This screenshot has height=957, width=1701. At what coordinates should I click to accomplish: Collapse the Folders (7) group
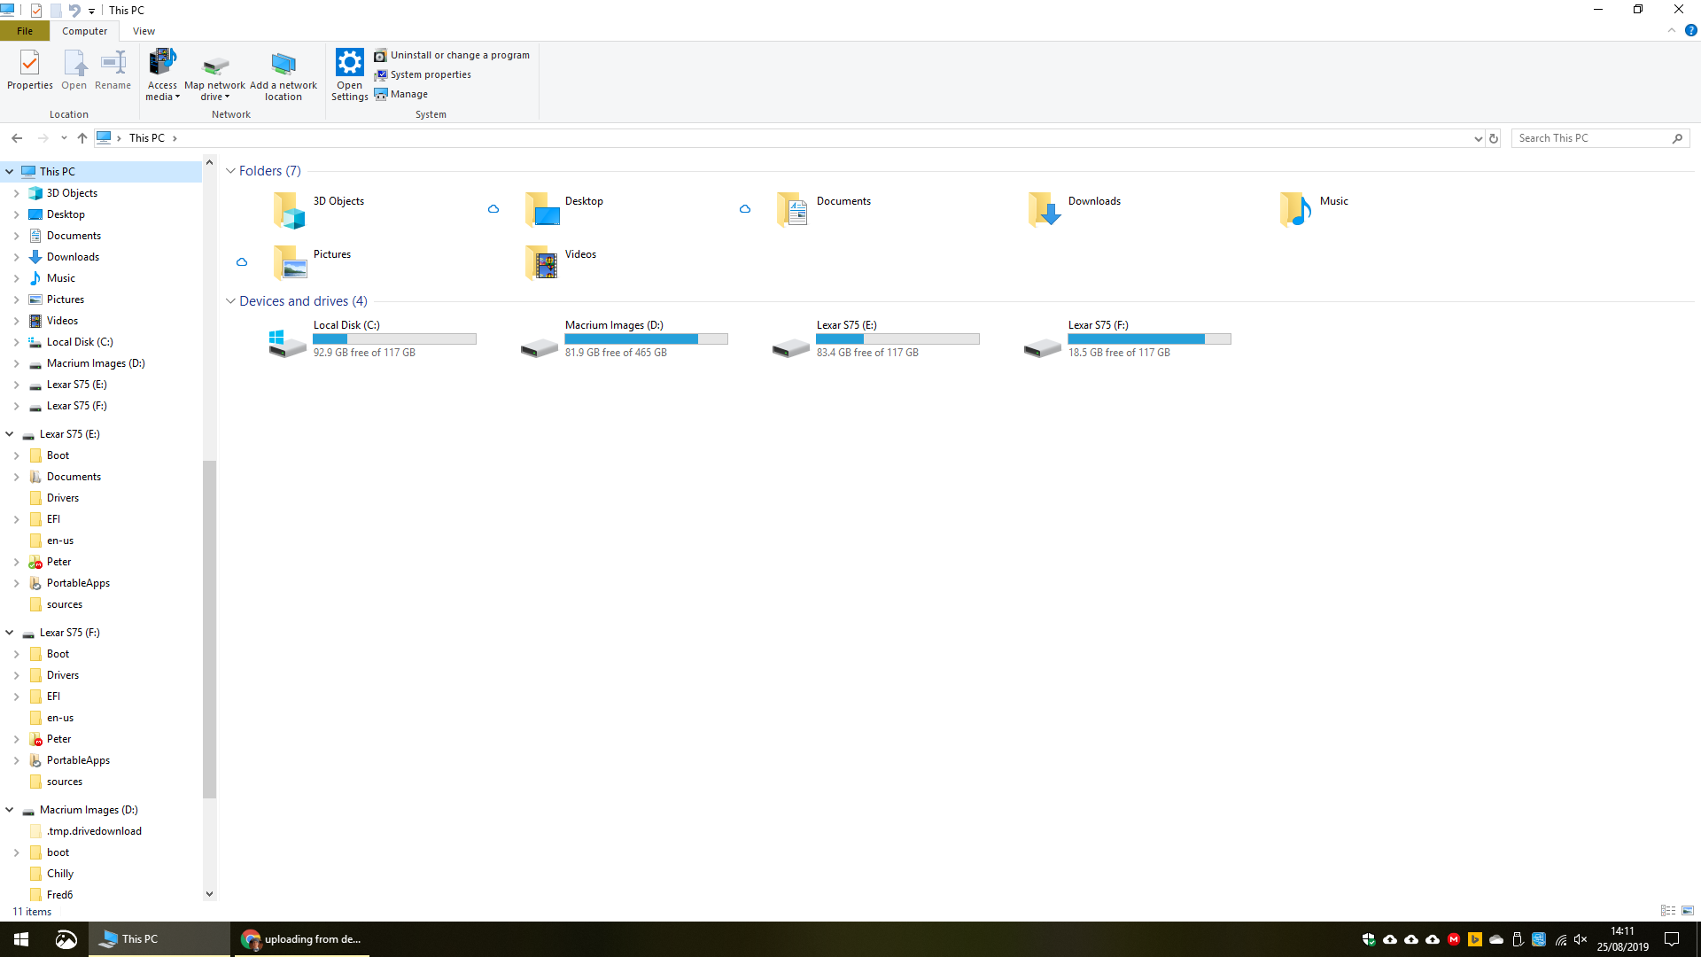pos(230,171)
